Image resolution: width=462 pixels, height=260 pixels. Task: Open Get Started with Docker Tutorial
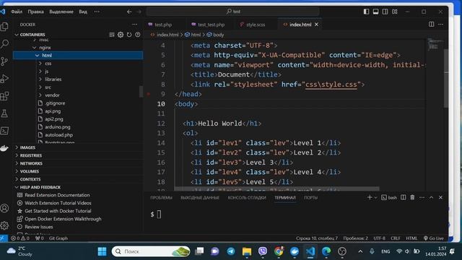click(58, 211)
